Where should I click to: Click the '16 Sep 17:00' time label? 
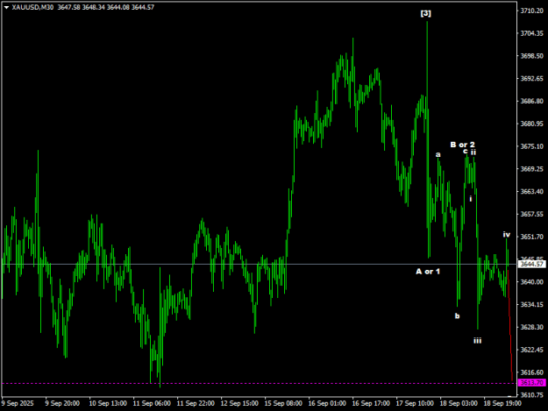[371, 403]
